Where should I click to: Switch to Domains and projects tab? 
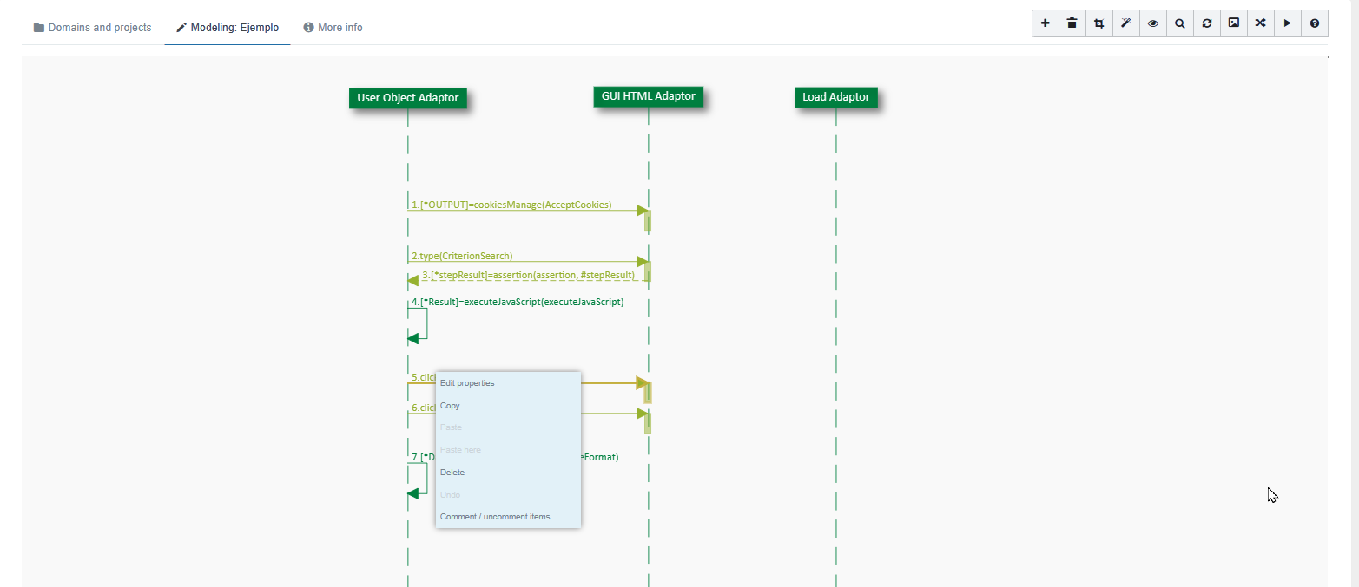(x=92, y=28)
